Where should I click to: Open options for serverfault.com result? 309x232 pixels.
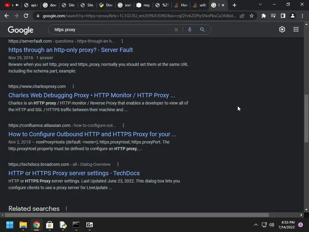tap(122, 41)
